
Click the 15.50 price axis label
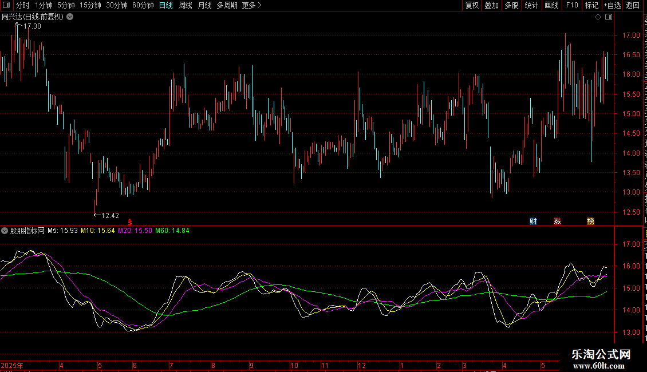tap(631, 94)
